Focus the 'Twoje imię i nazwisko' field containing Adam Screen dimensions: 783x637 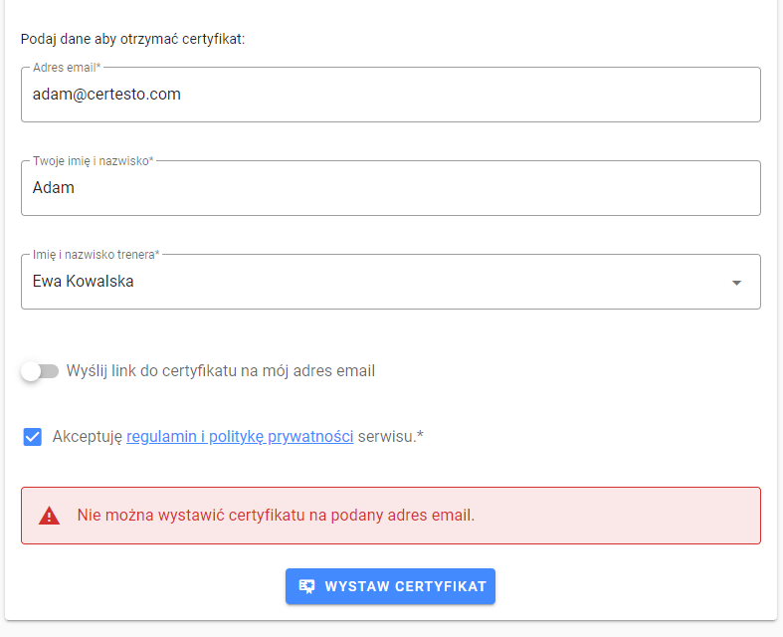coord(391,188)
